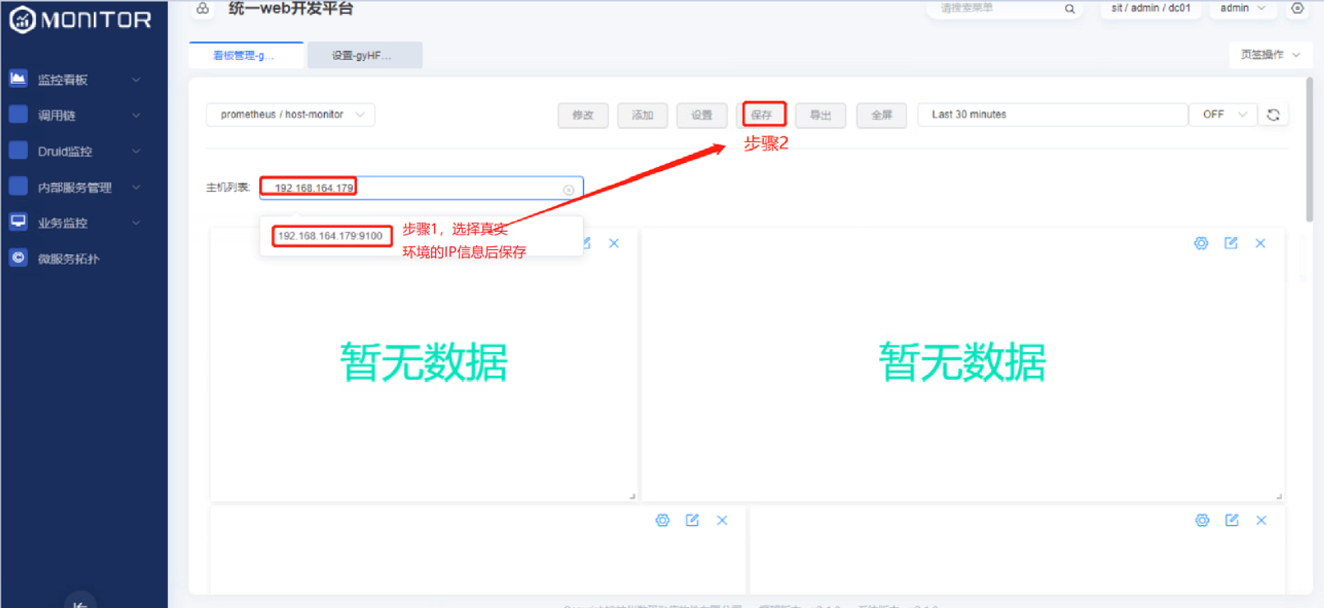Click the 调用链 sidebar icon
The height and width of the screenshot is (608, 1324).
point(18,114)
